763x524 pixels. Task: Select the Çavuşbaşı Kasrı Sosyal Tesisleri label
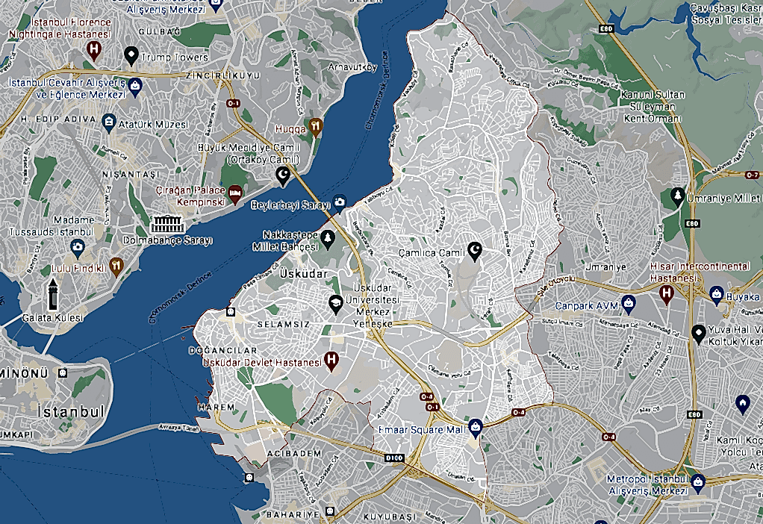pos(727,14)
